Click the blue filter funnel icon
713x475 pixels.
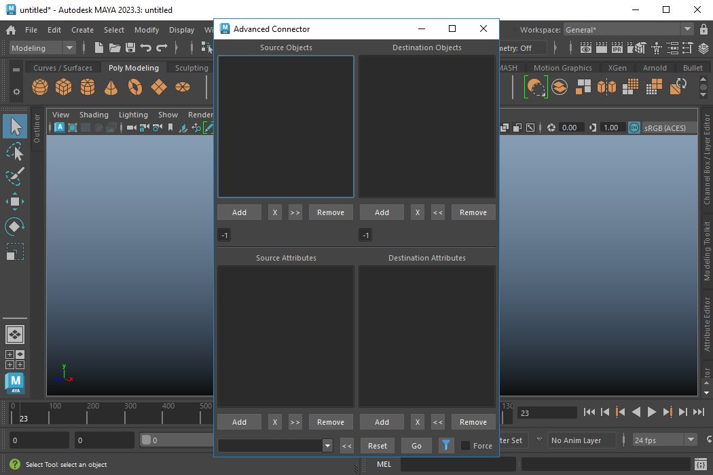click(446, 446)
